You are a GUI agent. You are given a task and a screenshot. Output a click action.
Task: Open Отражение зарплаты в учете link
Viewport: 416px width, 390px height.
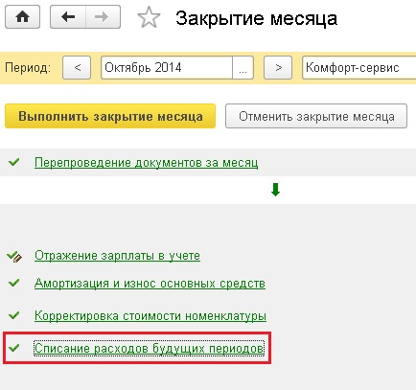[117, 256]
